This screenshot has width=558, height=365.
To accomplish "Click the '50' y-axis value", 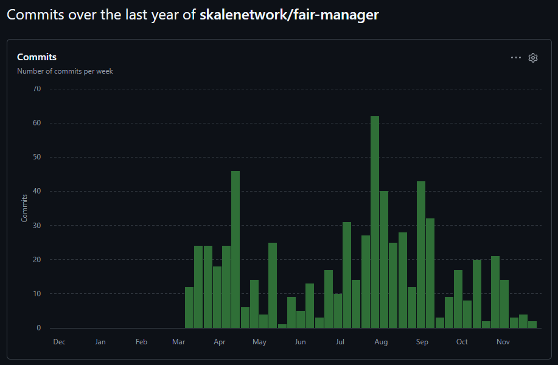I will point(37,157).
